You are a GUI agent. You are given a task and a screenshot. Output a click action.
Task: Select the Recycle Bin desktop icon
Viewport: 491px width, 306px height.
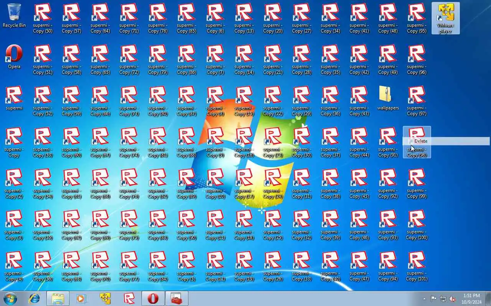pos(14,16)
